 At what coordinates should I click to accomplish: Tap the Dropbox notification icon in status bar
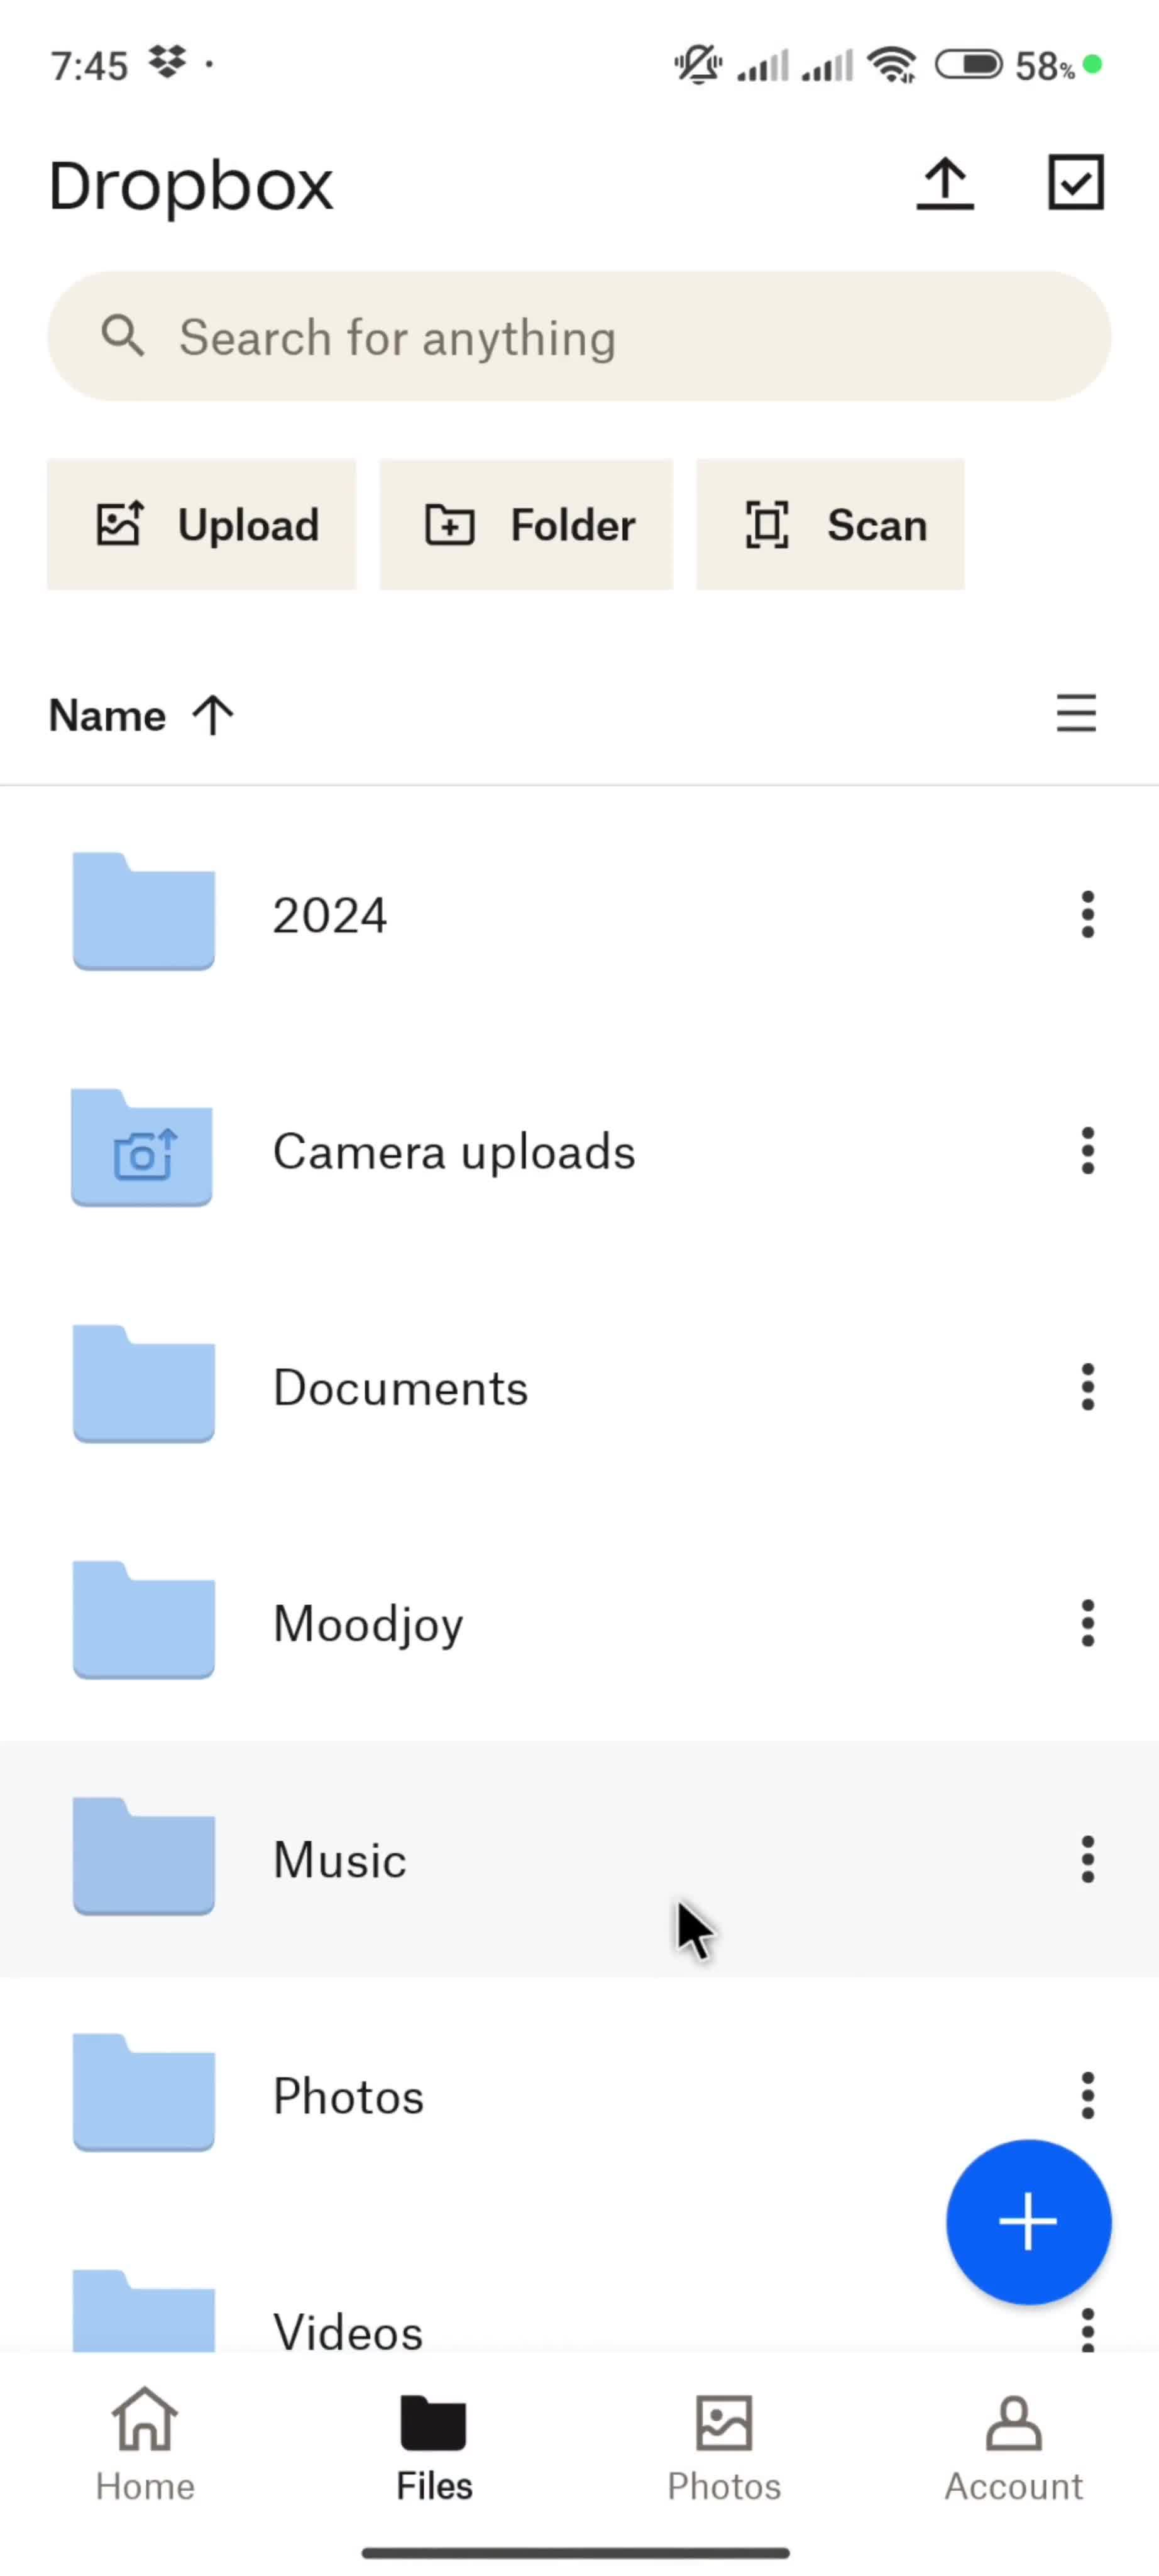click(x=167, y=62)
